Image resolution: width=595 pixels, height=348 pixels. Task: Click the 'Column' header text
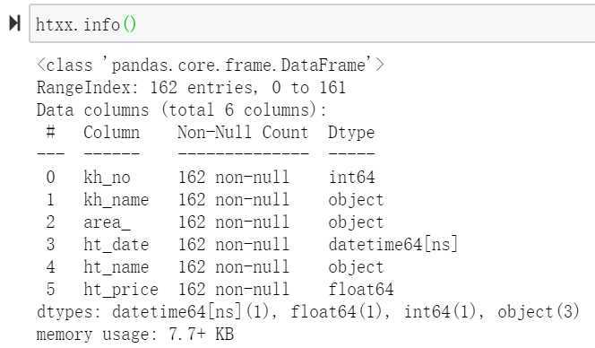click(111, 132)
